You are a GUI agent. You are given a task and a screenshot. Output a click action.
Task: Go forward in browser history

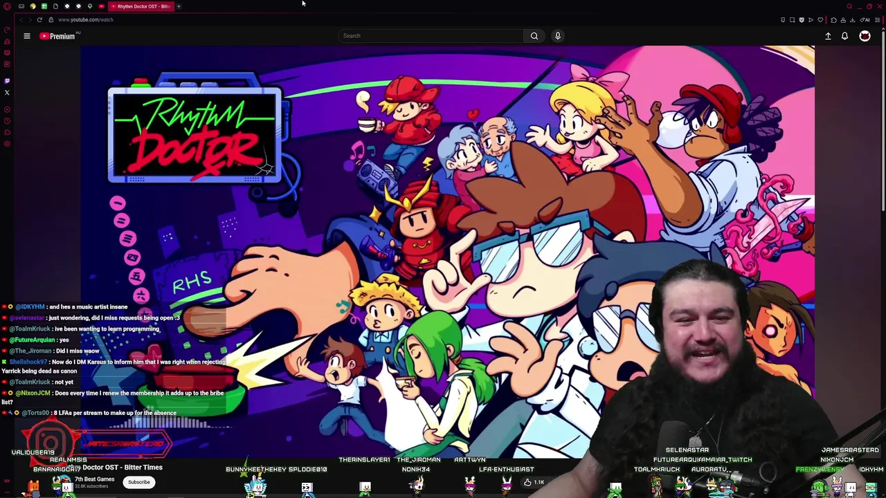pos(30,19)
